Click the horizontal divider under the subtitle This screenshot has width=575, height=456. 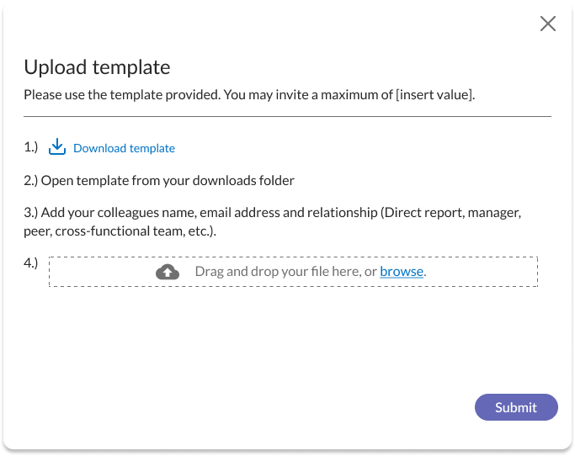click(288, 117)
